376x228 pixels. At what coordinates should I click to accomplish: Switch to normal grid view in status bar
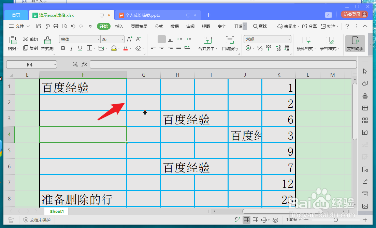[x=246, y=219]
